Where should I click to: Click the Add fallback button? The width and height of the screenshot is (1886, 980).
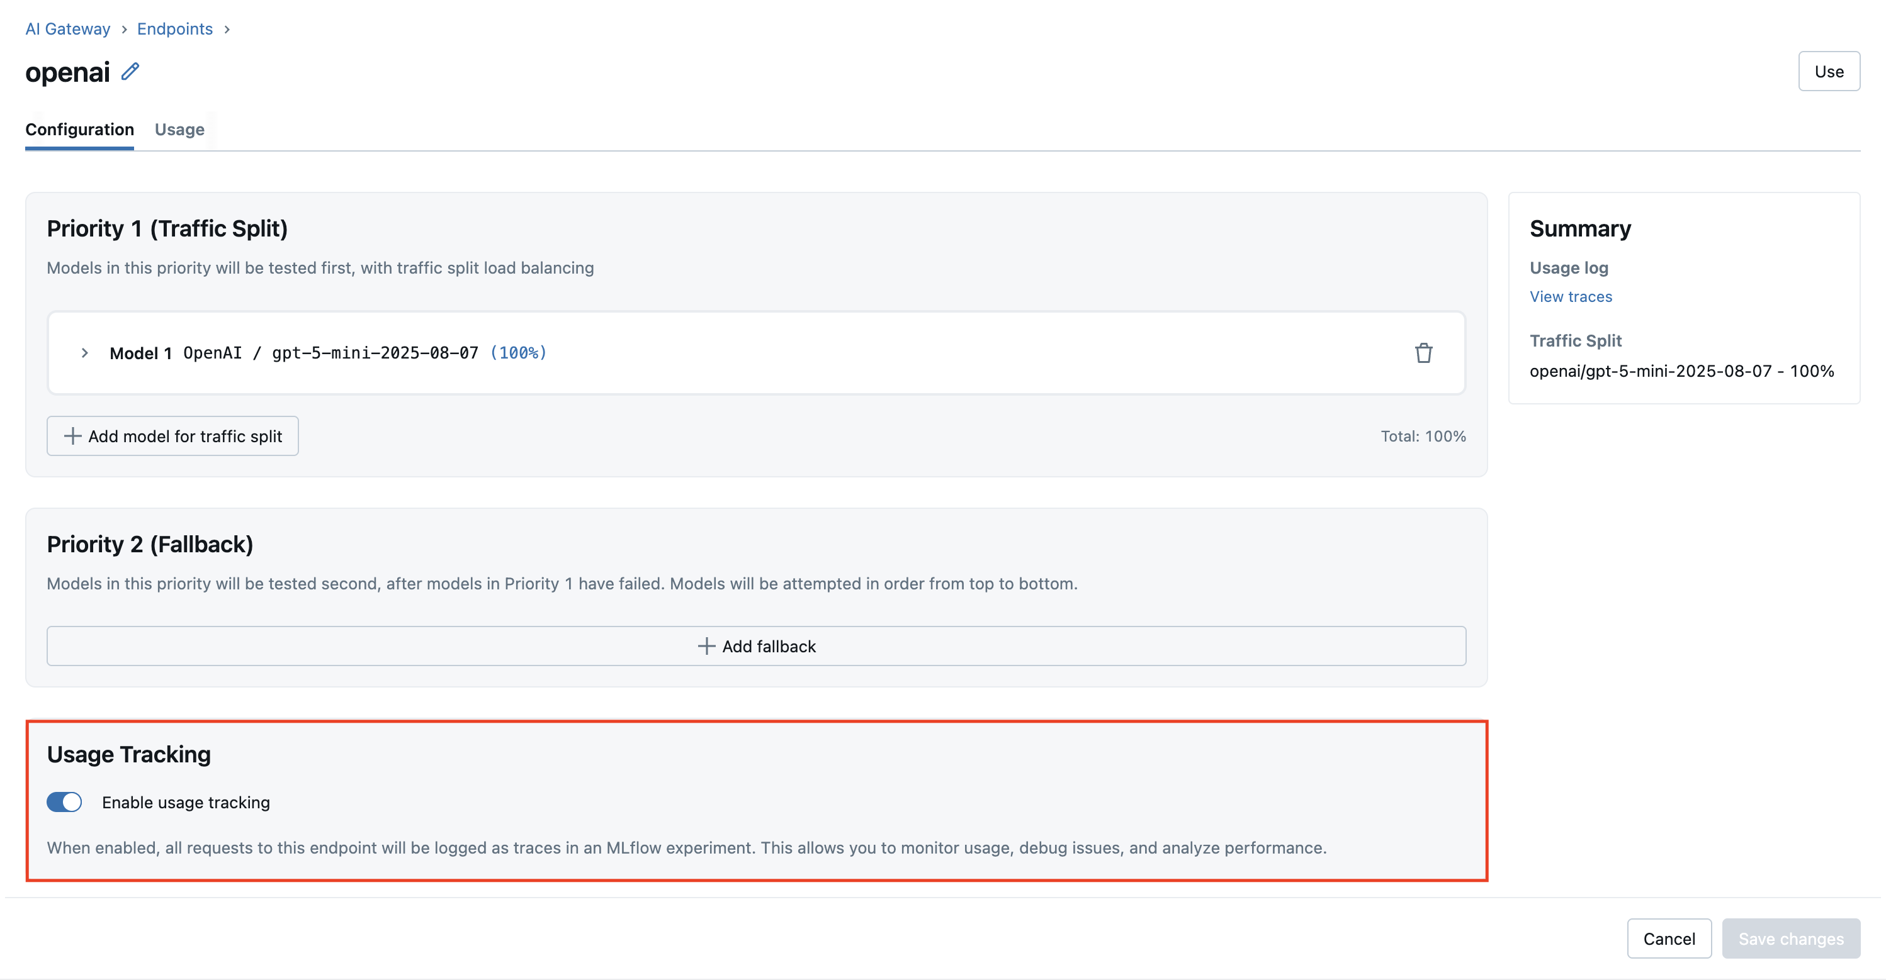[x=755, y=647]
